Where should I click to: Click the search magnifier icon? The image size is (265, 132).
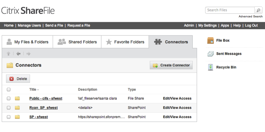point(258,10)
